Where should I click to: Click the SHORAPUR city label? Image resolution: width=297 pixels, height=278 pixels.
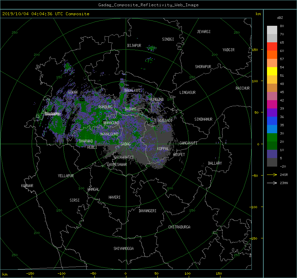click(203, 67)
